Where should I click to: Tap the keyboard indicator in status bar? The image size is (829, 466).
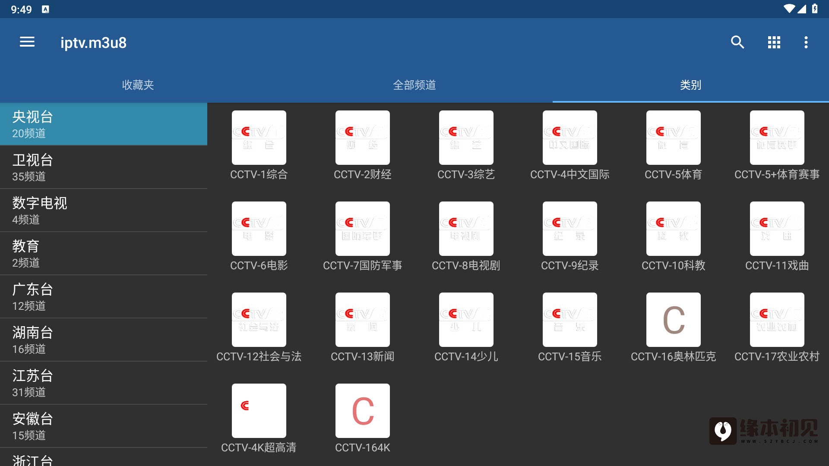tap(45, 9)
